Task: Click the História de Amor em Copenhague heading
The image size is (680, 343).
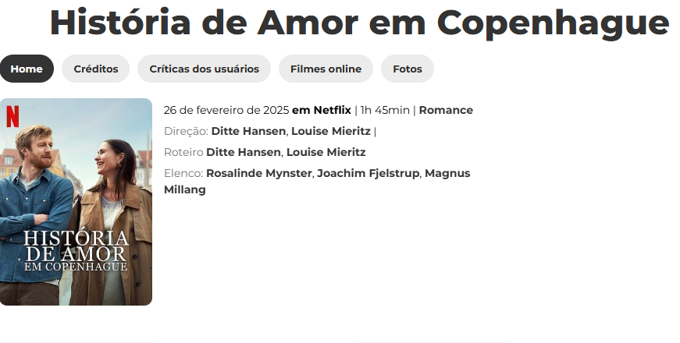Action: click(359, 23)
